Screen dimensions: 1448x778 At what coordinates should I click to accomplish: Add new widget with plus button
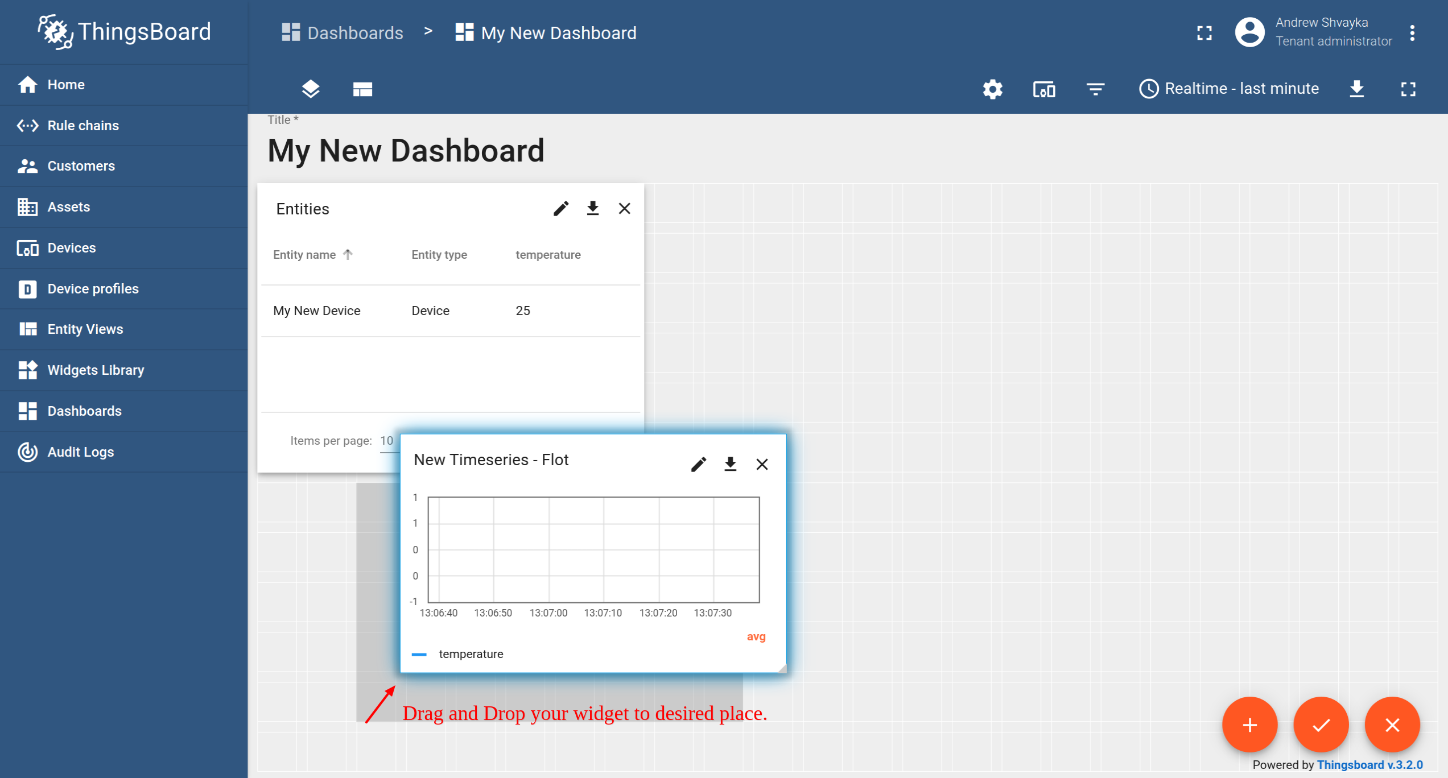[1249, 725]
